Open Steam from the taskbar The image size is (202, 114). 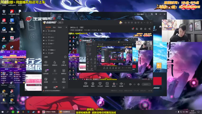pyautogui.click(x=33, y=112)
